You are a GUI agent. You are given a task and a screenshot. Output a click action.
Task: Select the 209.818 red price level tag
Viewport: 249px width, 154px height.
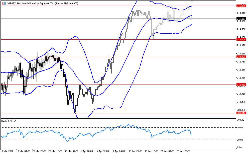(x=241, y=113)
